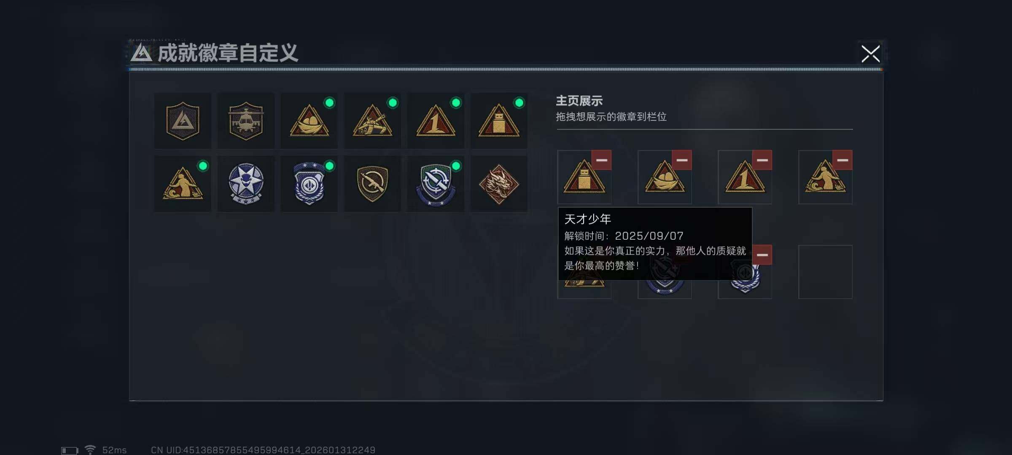Remove the number 1 badge from display
This screenshot has height=455, width=1012.
762,160
